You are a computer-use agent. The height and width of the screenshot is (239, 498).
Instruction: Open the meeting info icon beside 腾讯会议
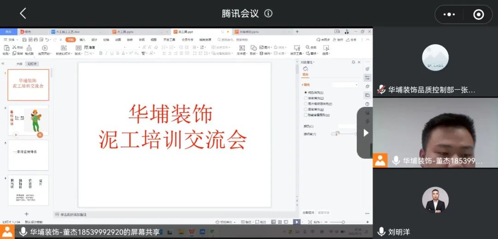click(x=268, y=14)
